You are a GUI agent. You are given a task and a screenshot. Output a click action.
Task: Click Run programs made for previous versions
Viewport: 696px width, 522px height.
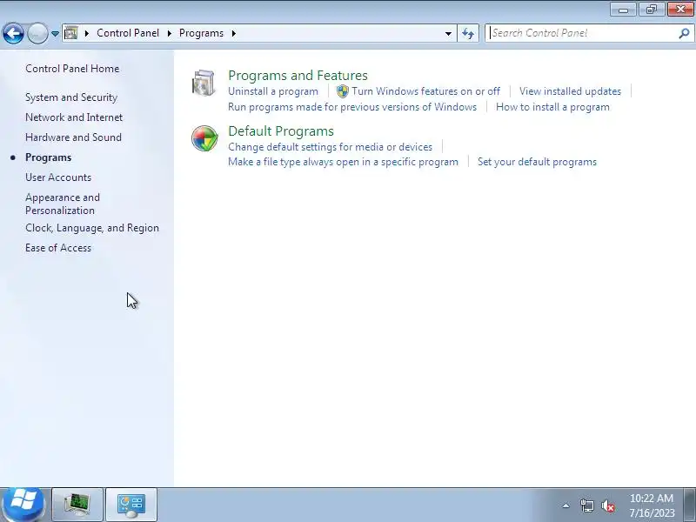pyautogui.click(x=352, y=107)
